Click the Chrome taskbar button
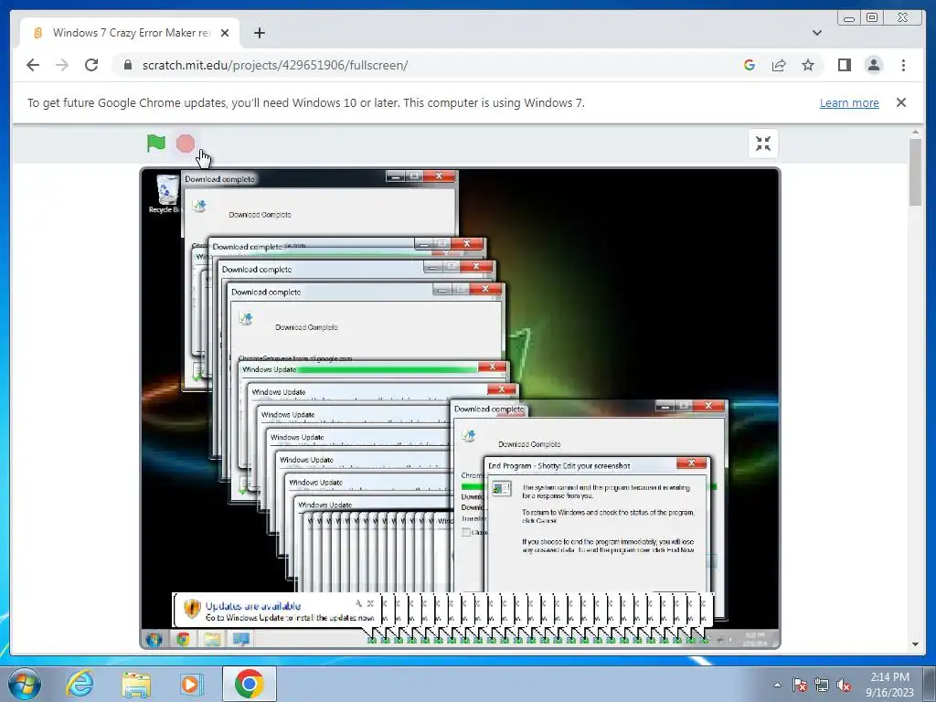The height and width of the screenshot is (702, 936). pos(249,684)
